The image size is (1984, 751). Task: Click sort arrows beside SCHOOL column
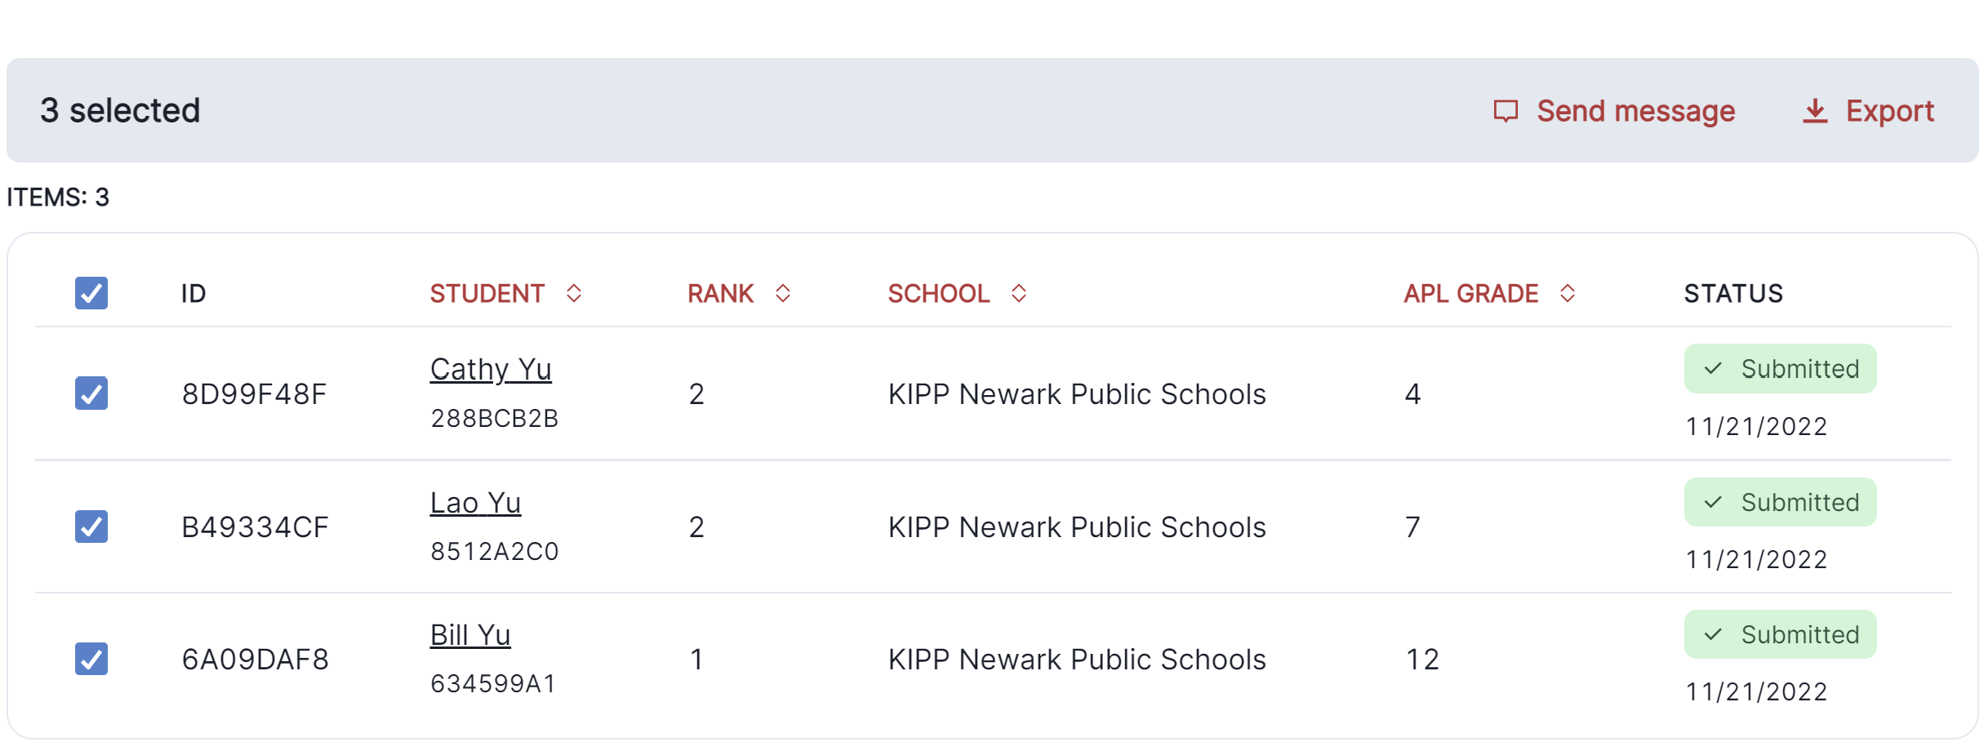click(x=1019, y=293)
